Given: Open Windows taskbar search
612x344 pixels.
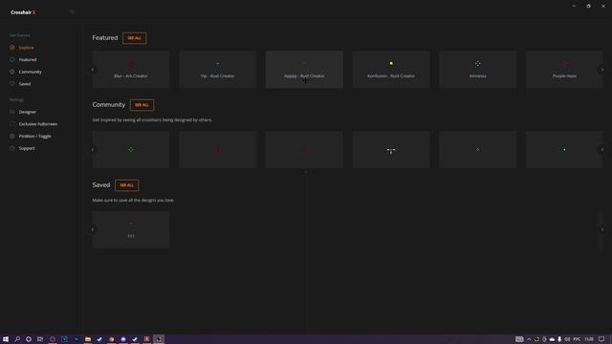Looking at the screenshot, I should (17, 339).
